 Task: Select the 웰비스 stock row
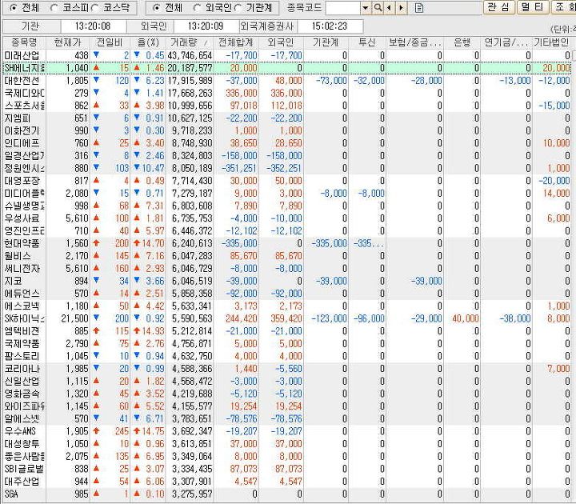point(286,256)
